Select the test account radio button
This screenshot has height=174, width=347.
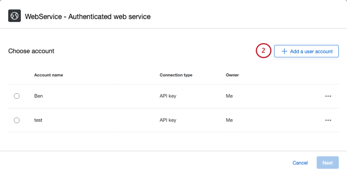[17, 120]
